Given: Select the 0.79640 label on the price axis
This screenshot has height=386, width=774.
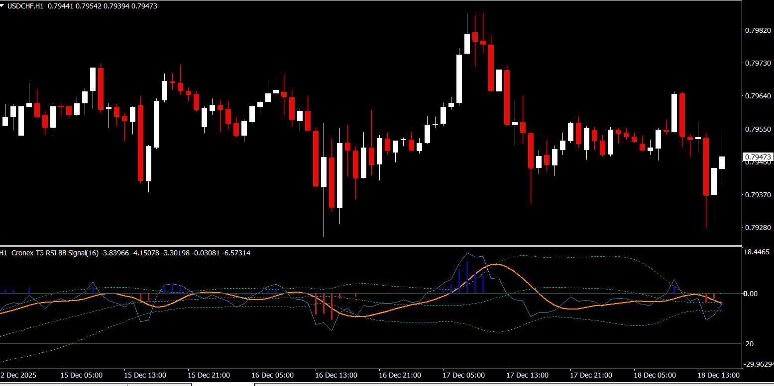Looking at the screenshot, I should click(x=758, y=96).
